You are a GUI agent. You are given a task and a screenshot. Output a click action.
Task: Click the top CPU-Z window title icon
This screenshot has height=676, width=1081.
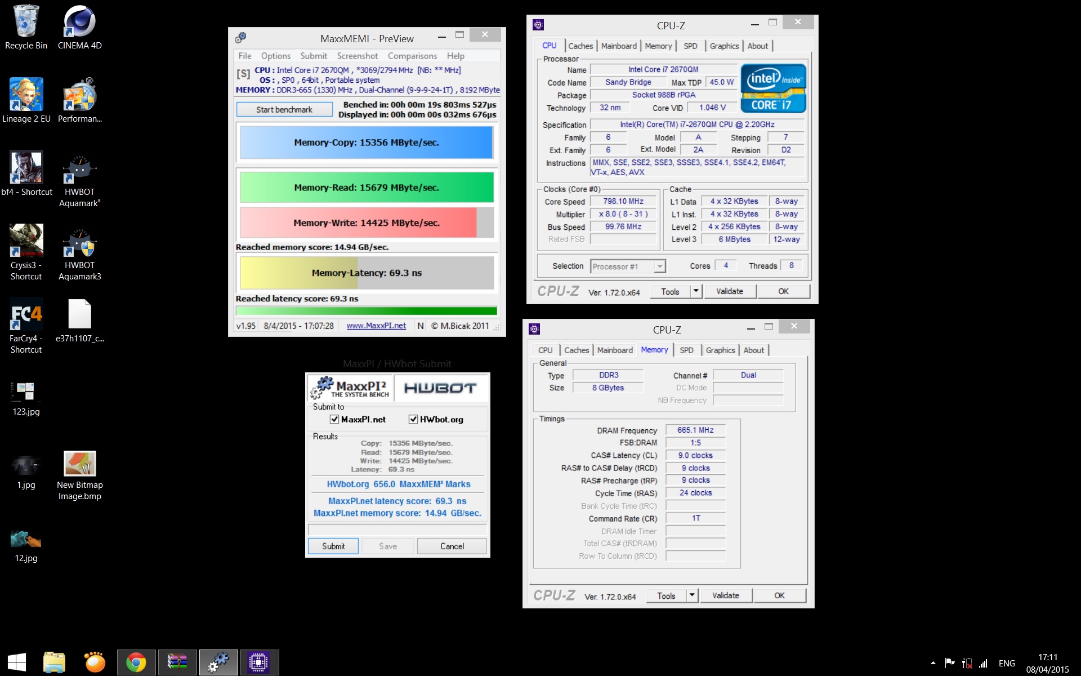click(x=538, y=25)
